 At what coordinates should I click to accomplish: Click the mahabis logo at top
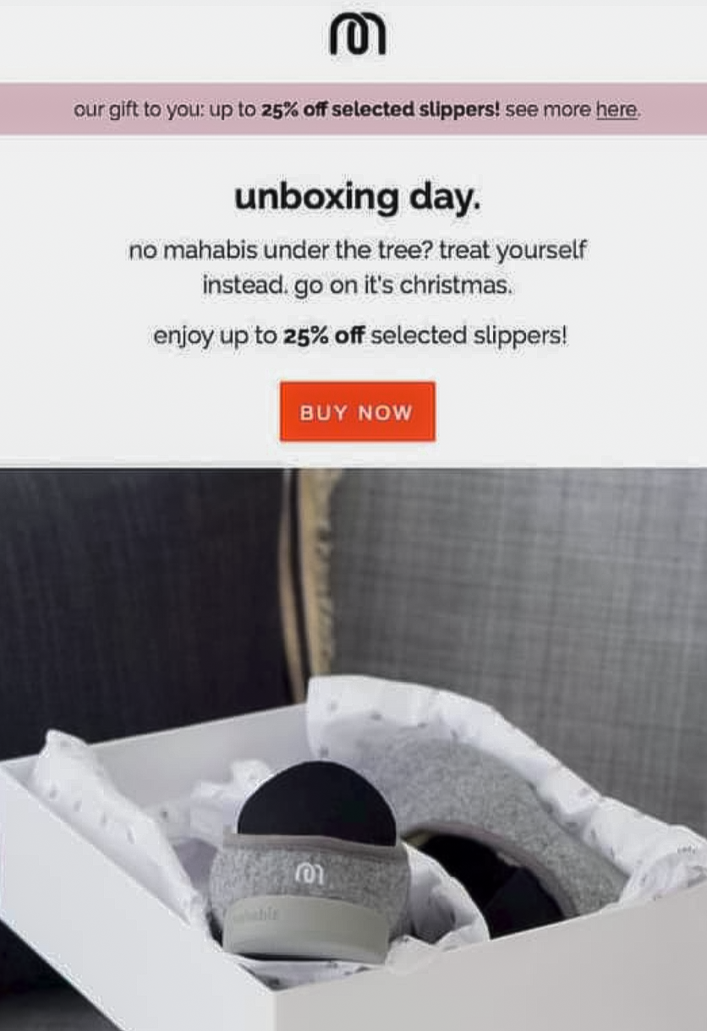(357, 35)
